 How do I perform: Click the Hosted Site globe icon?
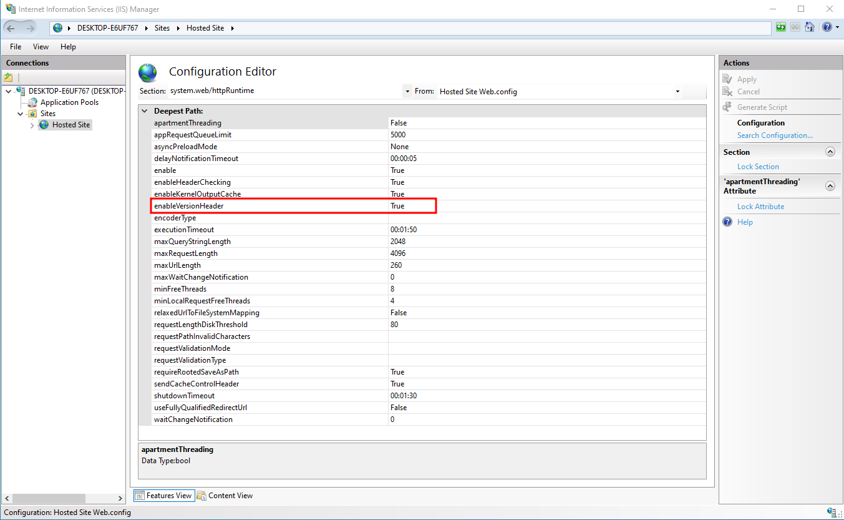coord(44,124)
